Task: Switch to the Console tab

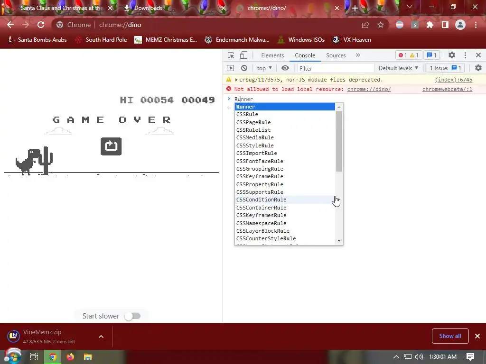Action: point(305,55)
